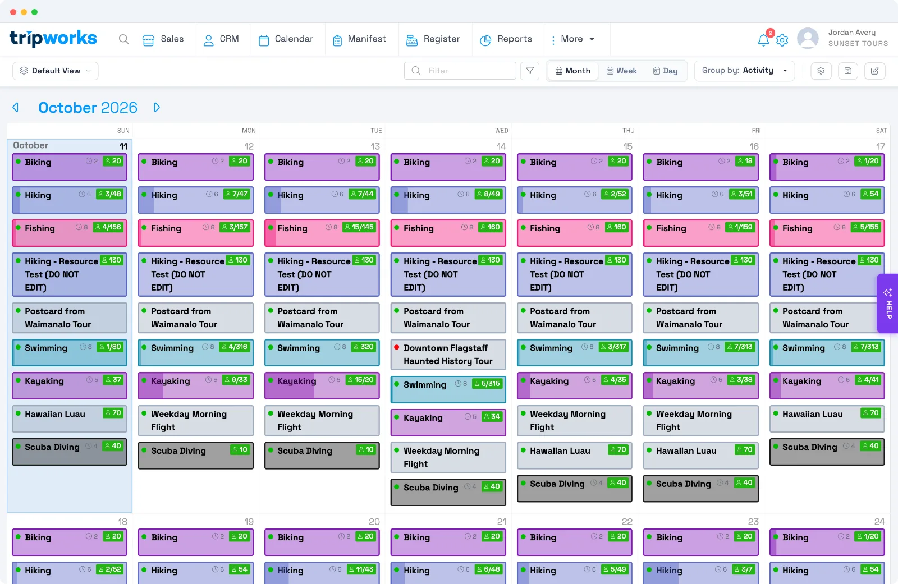This screenshot has width=898, height=584.
Task: Click the search magnifier icon in navbar
Action: (124, 39)
